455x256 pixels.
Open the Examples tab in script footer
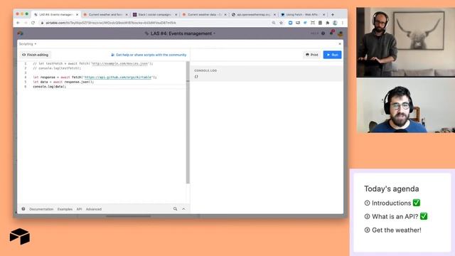click(x=65, y=209)
